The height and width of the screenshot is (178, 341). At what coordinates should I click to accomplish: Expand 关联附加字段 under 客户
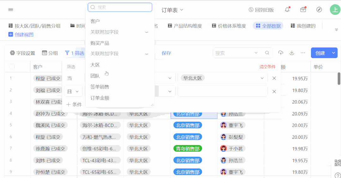146,32
